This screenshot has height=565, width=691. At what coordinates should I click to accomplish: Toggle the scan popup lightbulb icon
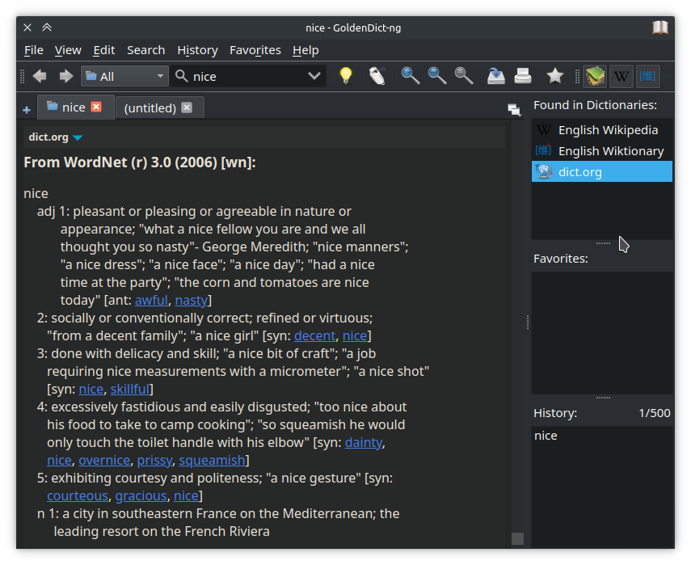[346, 76]
